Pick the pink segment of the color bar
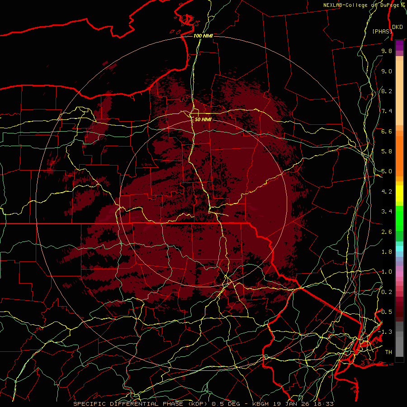 [x=399, y=274]
